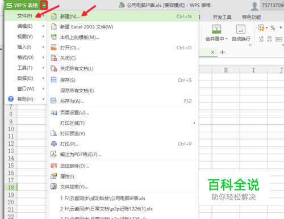Click the blue help question mark icon
The image size is (284, 219).
11,99
